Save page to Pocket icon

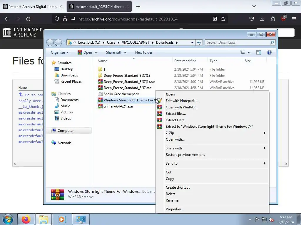point(252,19)
